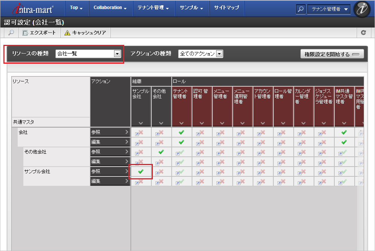The width and height of the screenshot is (375, 251).
Task: Click the round 'i' icon at top right
Action: click(x=363, y=9)
